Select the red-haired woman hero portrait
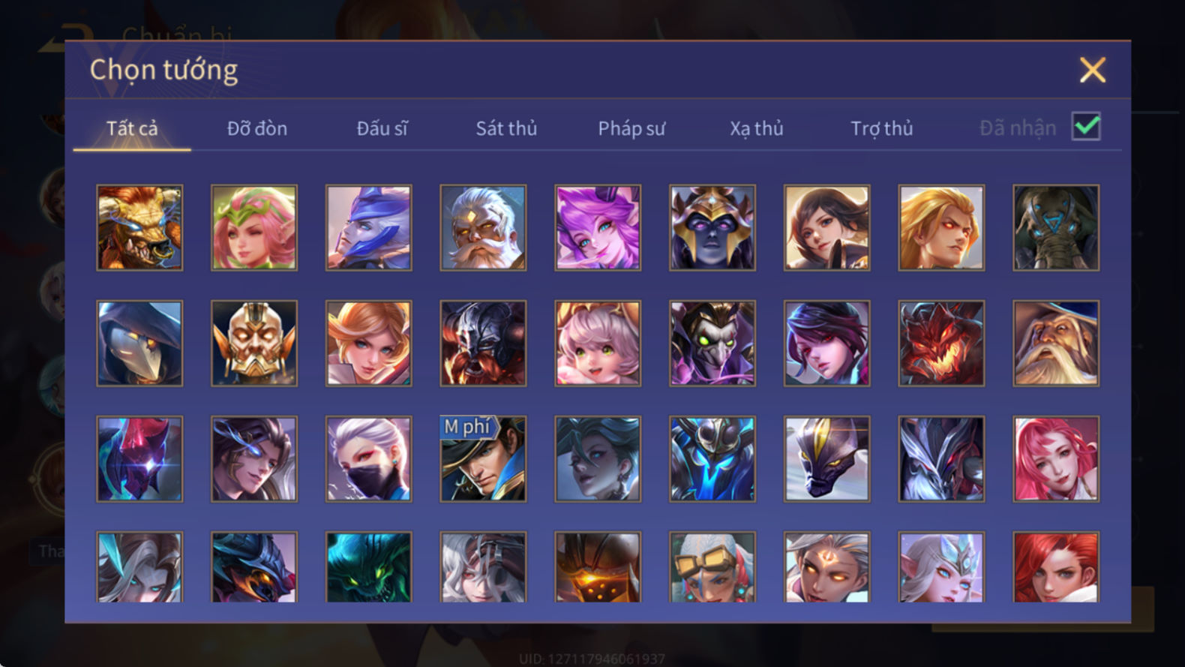The image size is (1185, 667). (x=1056, y=567)
